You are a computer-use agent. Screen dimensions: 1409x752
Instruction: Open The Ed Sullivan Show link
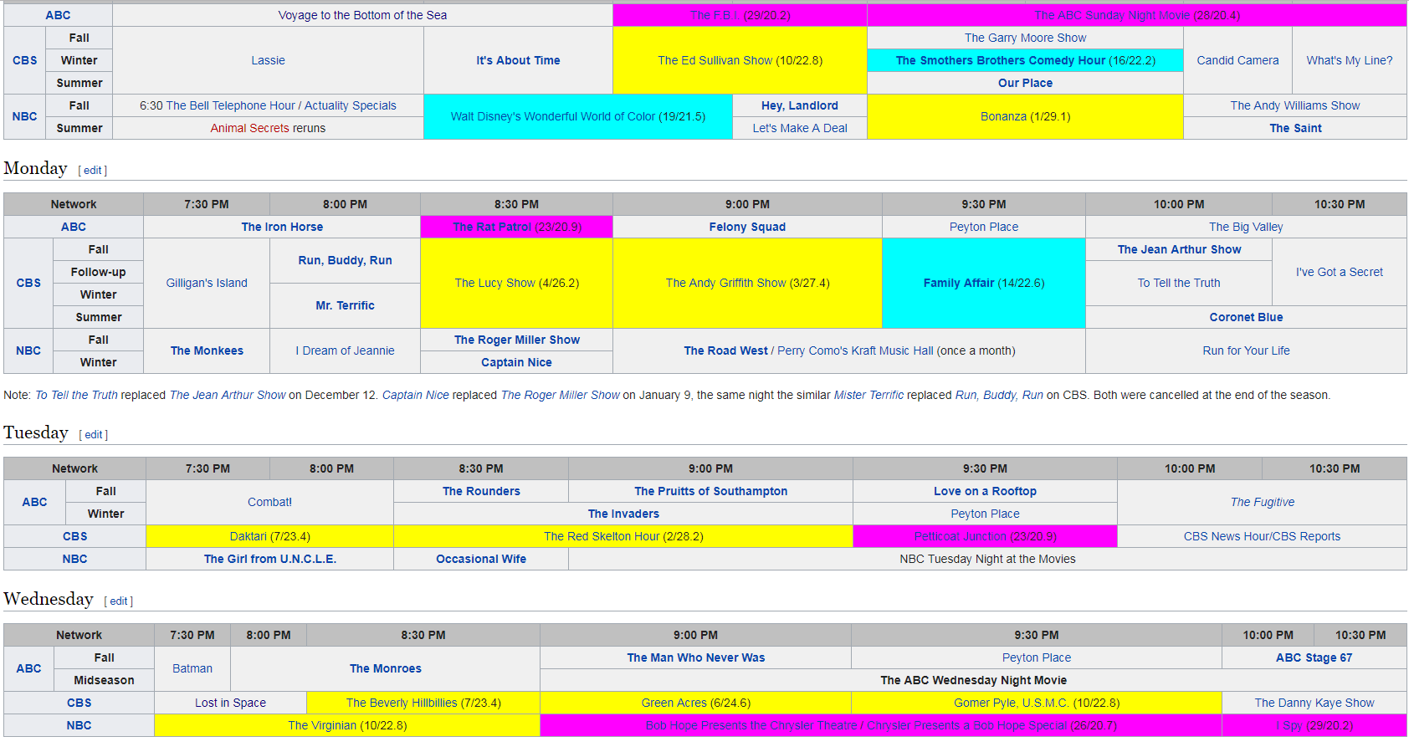click(715, 60)
